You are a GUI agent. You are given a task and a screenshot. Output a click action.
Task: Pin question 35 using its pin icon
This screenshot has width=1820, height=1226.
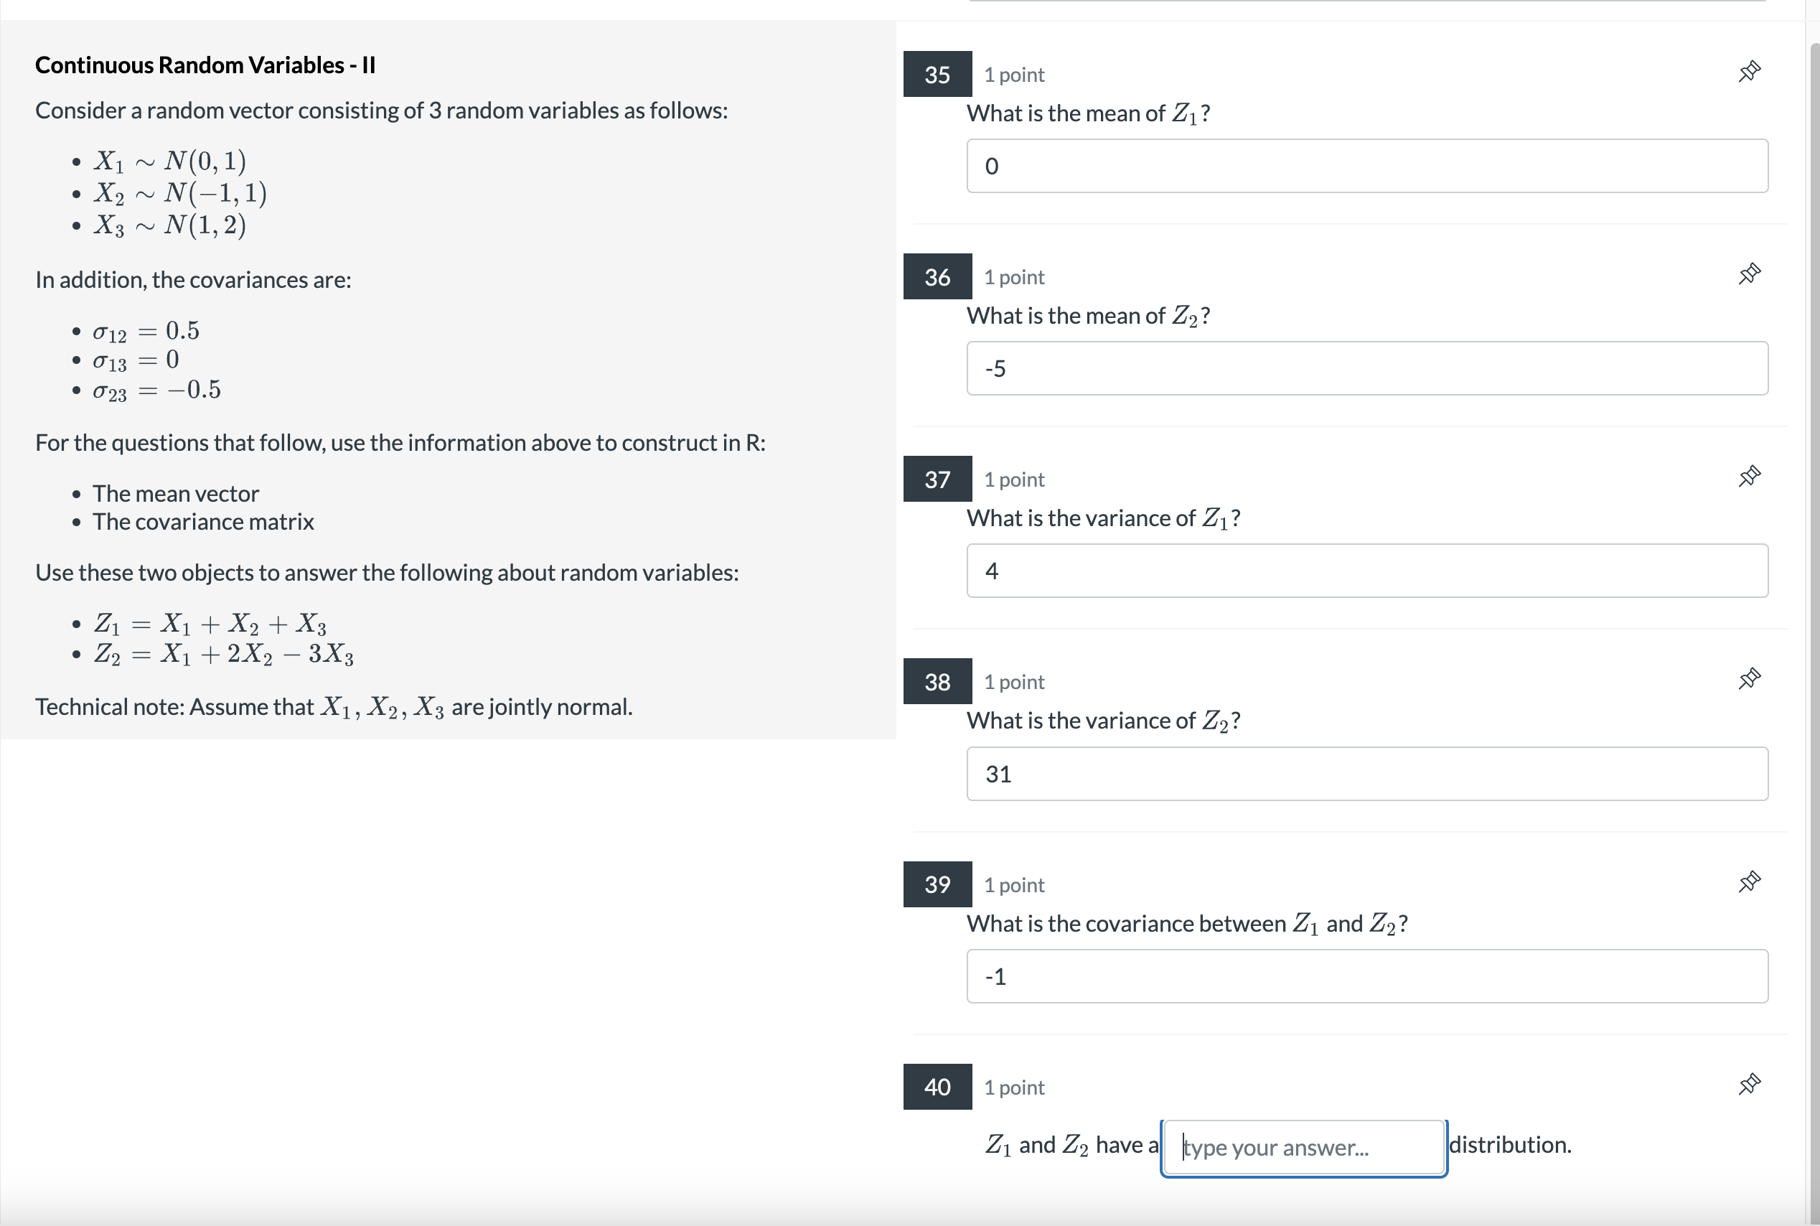click(x=1749, y=71)
